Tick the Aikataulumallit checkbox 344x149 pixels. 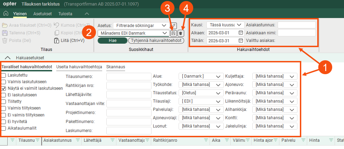[x=4, y=128]
